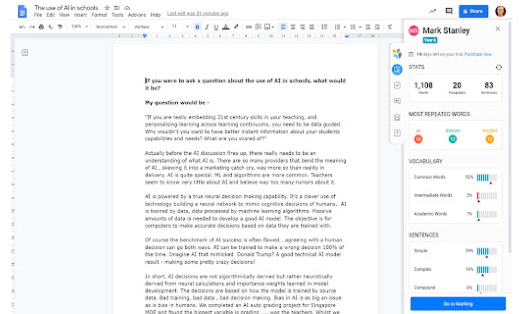The image size is (523, 314).
Task: Click the add-on colorful logo icon
Action: coord(397,53)
